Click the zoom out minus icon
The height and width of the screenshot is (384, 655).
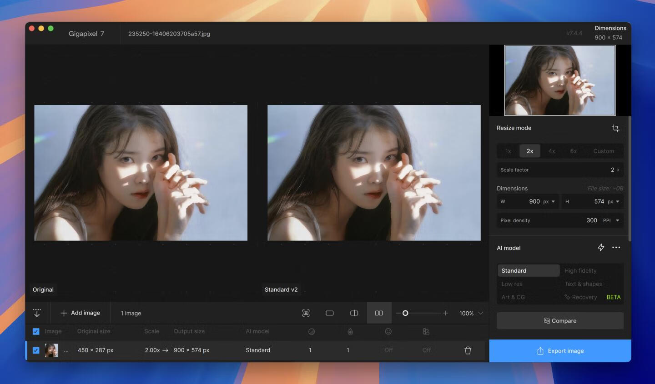[398, 313]
